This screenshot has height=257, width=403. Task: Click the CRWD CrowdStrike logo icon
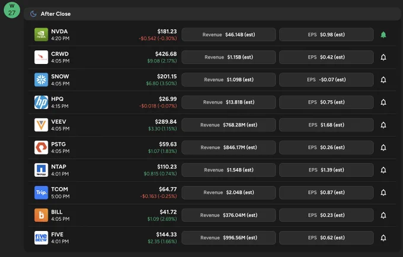click(x=41, y=57)
